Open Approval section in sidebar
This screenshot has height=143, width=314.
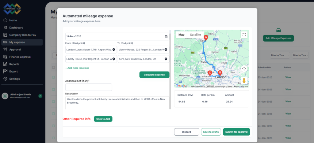[x=22, y=50]
